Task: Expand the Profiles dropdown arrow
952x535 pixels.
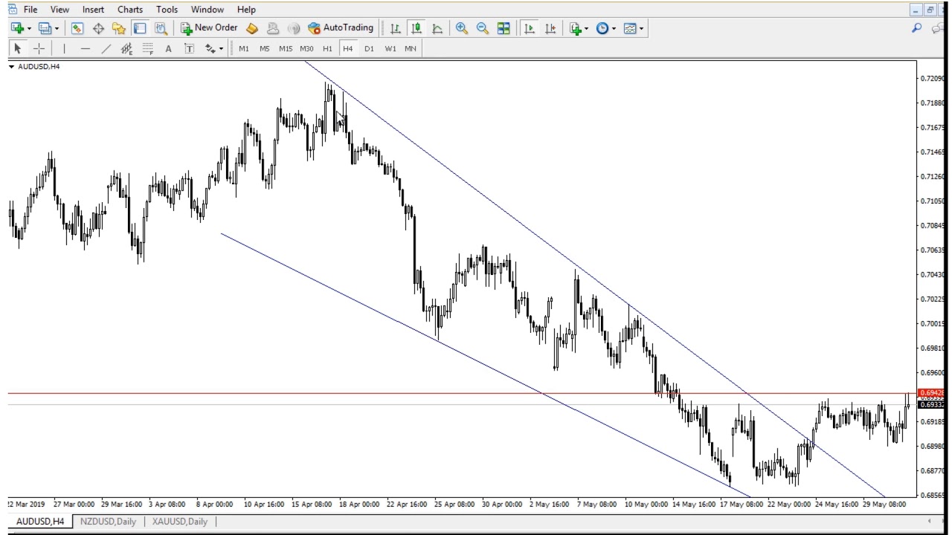Action: click(57, 28)
